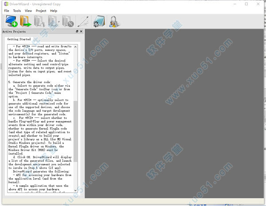Image resolution: width=266 pixels, height=206 pixels.
Task: Click the Open Project folder icon
Action: pyautogui.click(x=25, y=21)
